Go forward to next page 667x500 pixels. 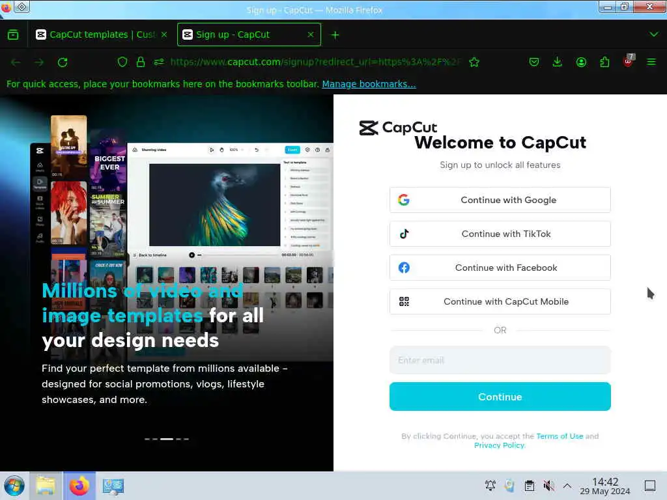tap(39, 62)
